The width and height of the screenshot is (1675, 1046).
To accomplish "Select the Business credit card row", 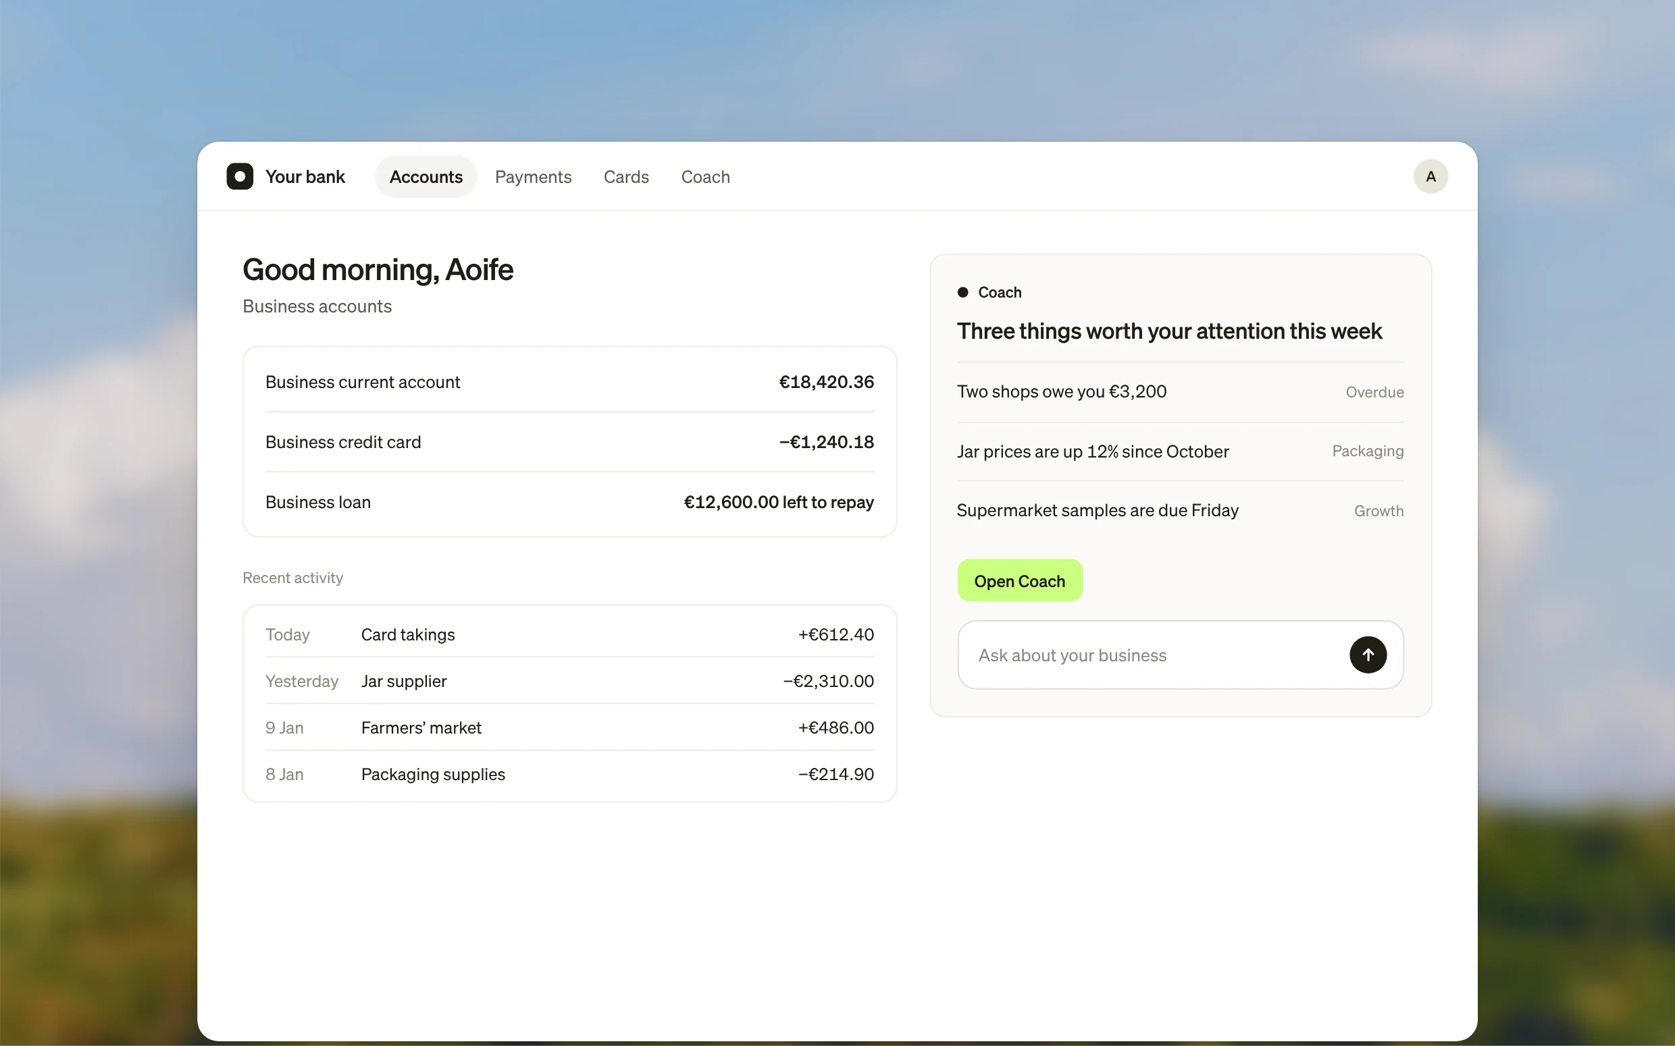I will [569, 442].
